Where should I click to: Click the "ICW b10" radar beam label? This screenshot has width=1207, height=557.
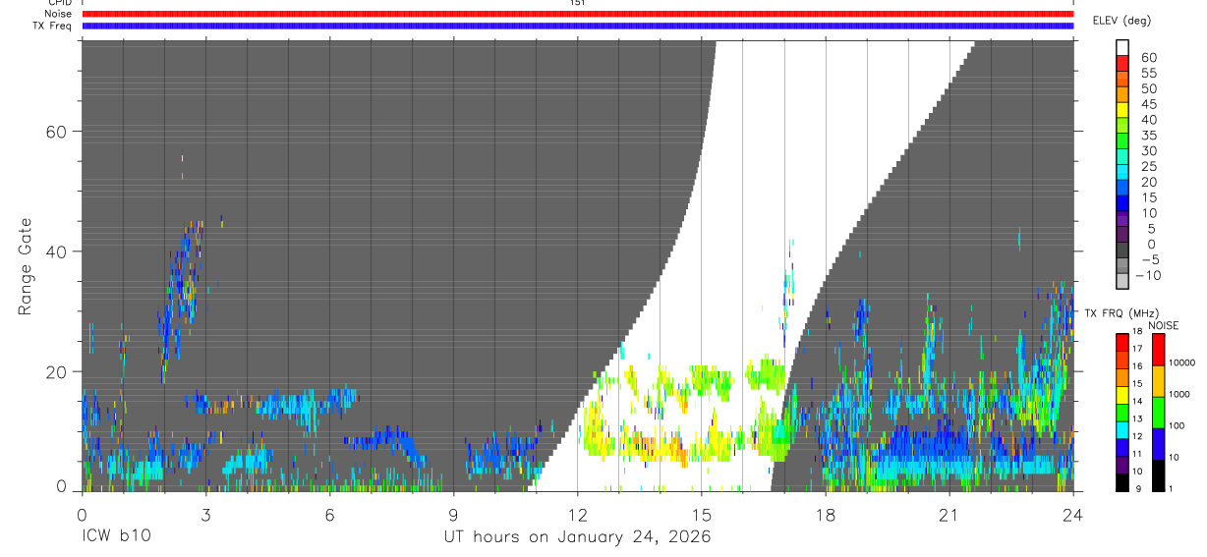tap(115, 537)
